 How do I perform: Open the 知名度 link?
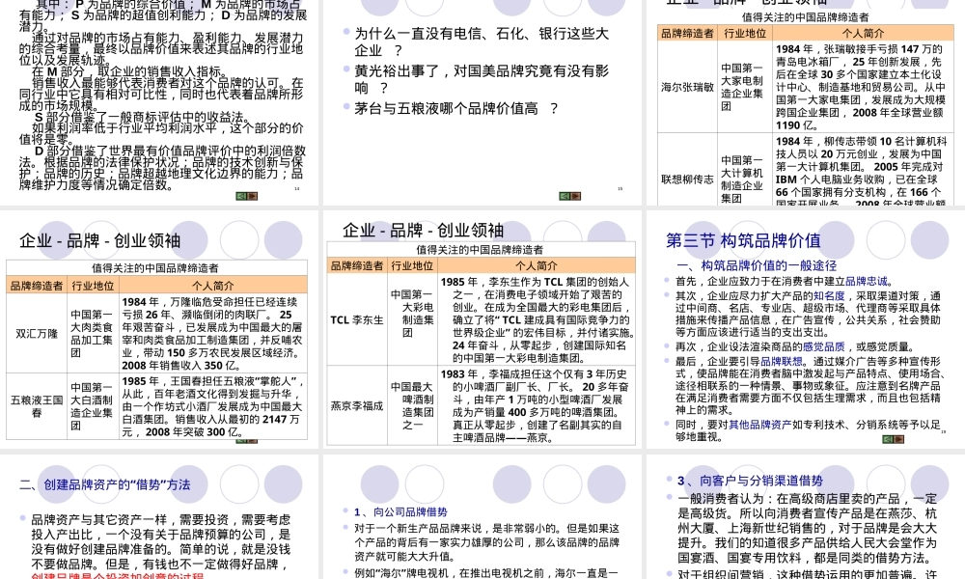829,296
